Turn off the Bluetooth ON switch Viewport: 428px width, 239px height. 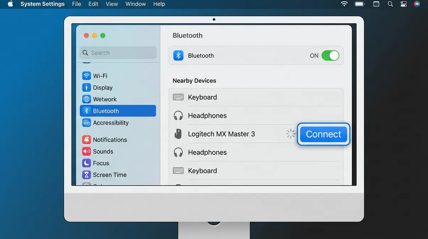[x=330, y=55]
